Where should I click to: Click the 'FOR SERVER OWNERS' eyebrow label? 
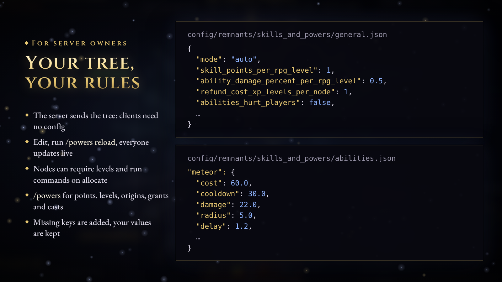coord(79,43)
